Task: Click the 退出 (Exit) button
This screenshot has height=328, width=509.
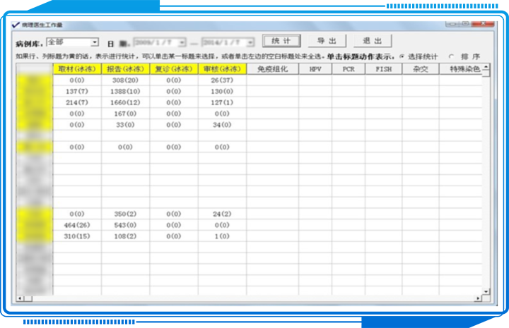Action: click(372, 41)
